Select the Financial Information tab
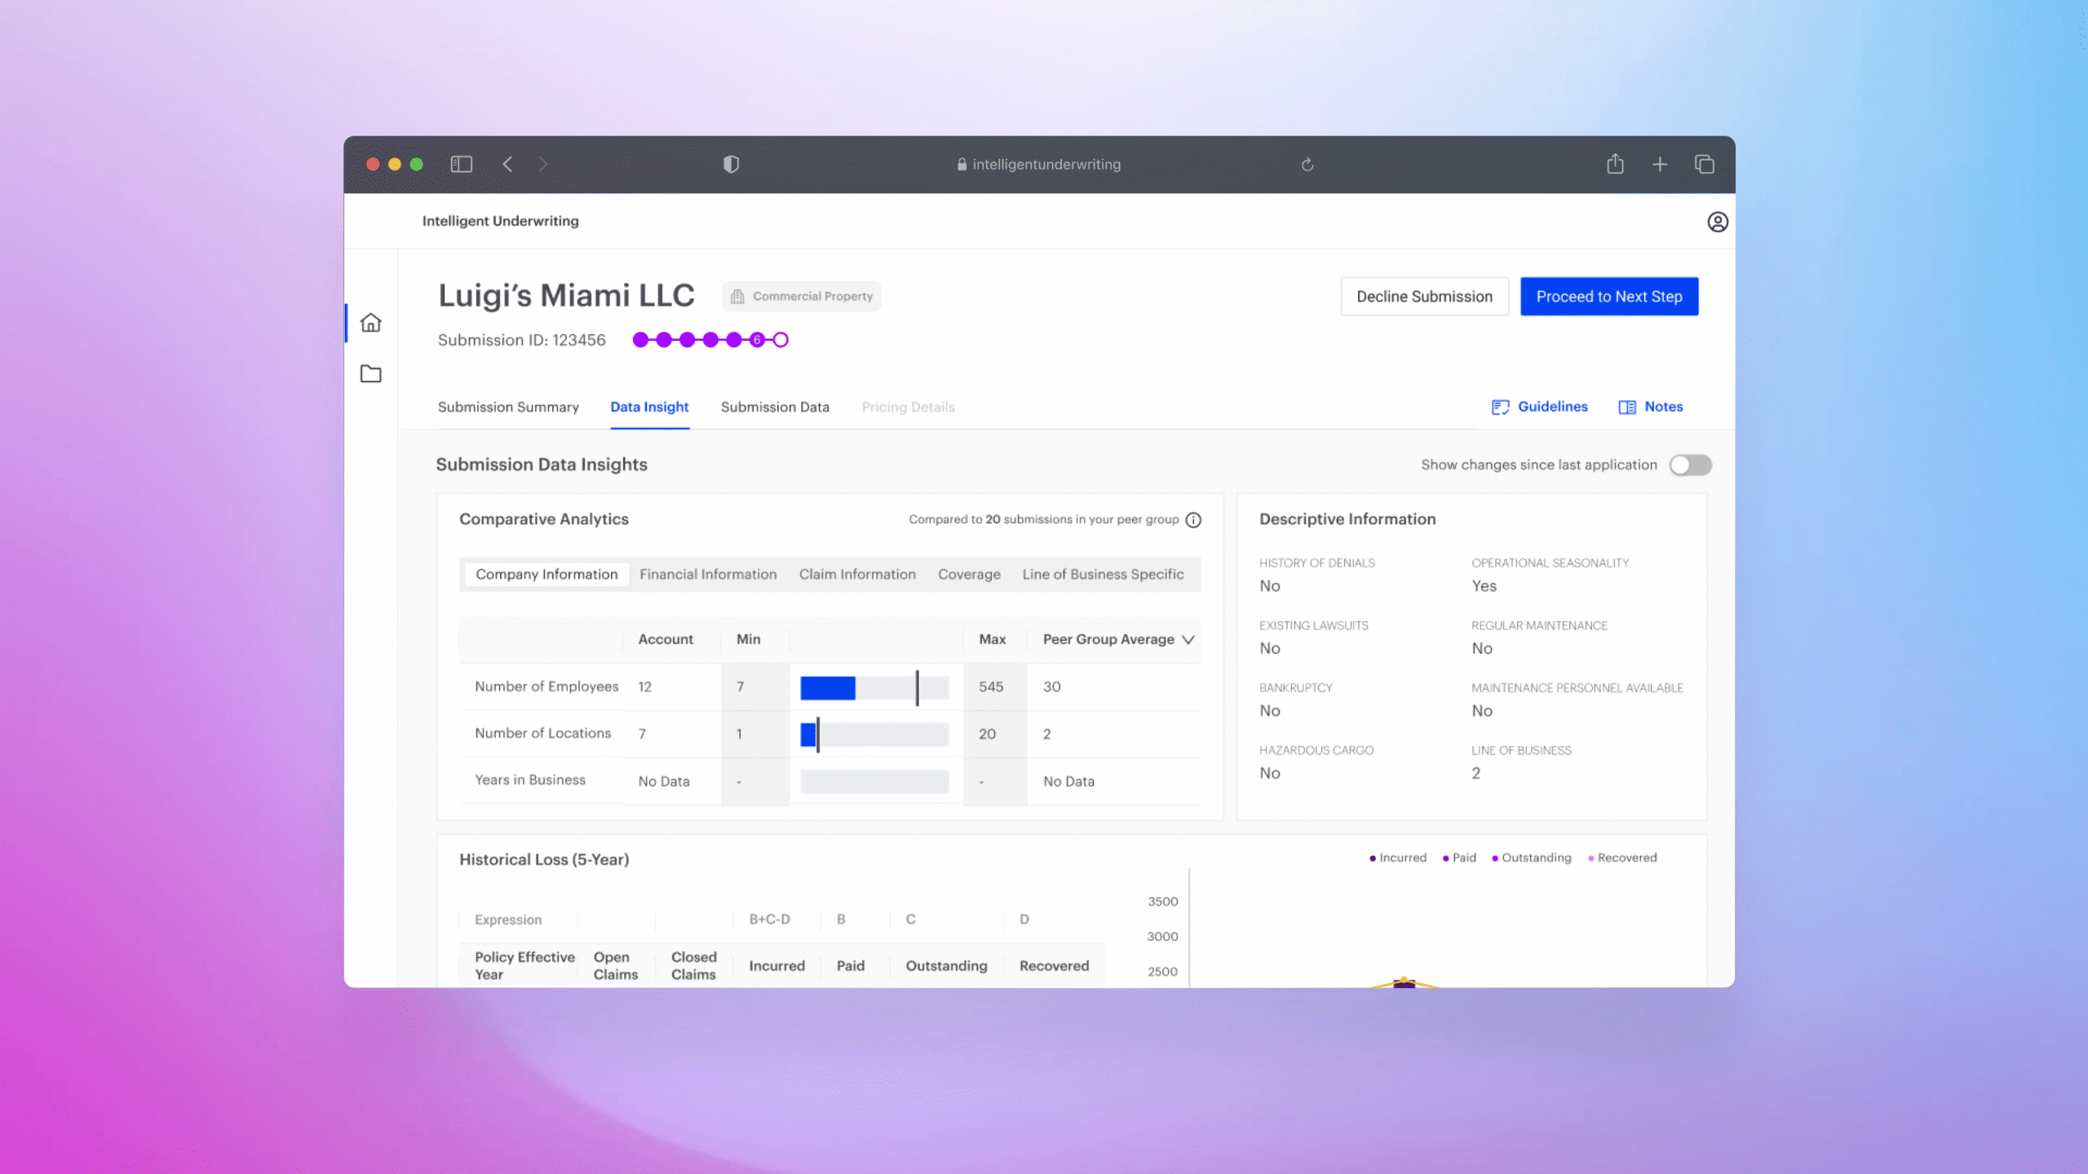Viewport: 2088px width, 1174px height. 708,575
